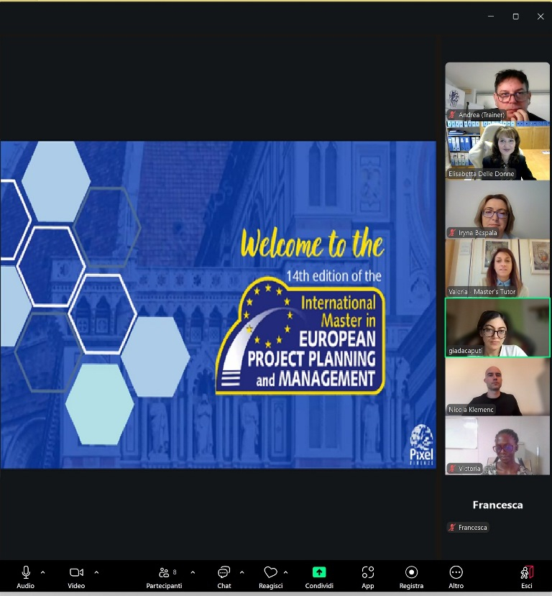This screenshot has height=596, width=552.
Task: Open the video settings caret menu
Action: (x=96, y=572)
